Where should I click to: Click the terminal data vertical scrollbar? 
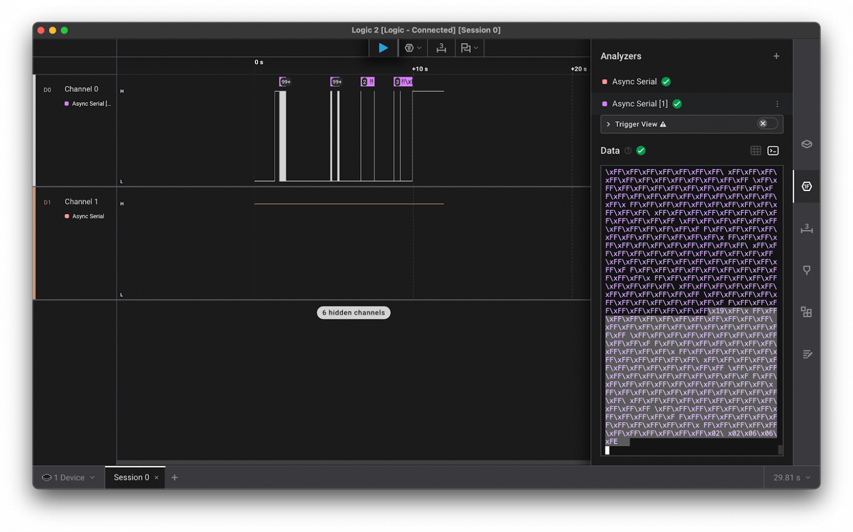[780, 450]
